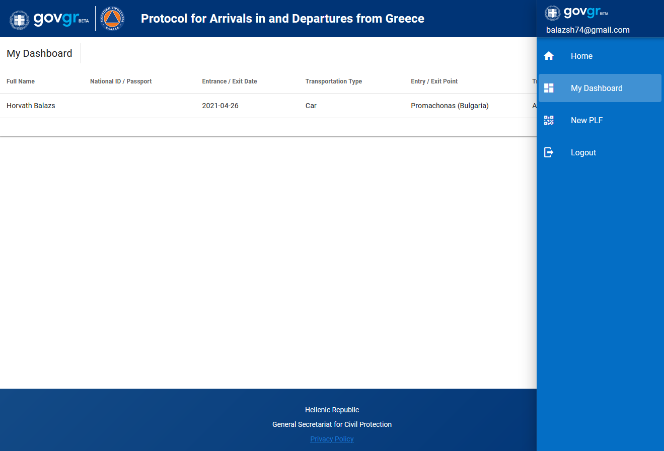Open the Home menu item

point(581,56)
